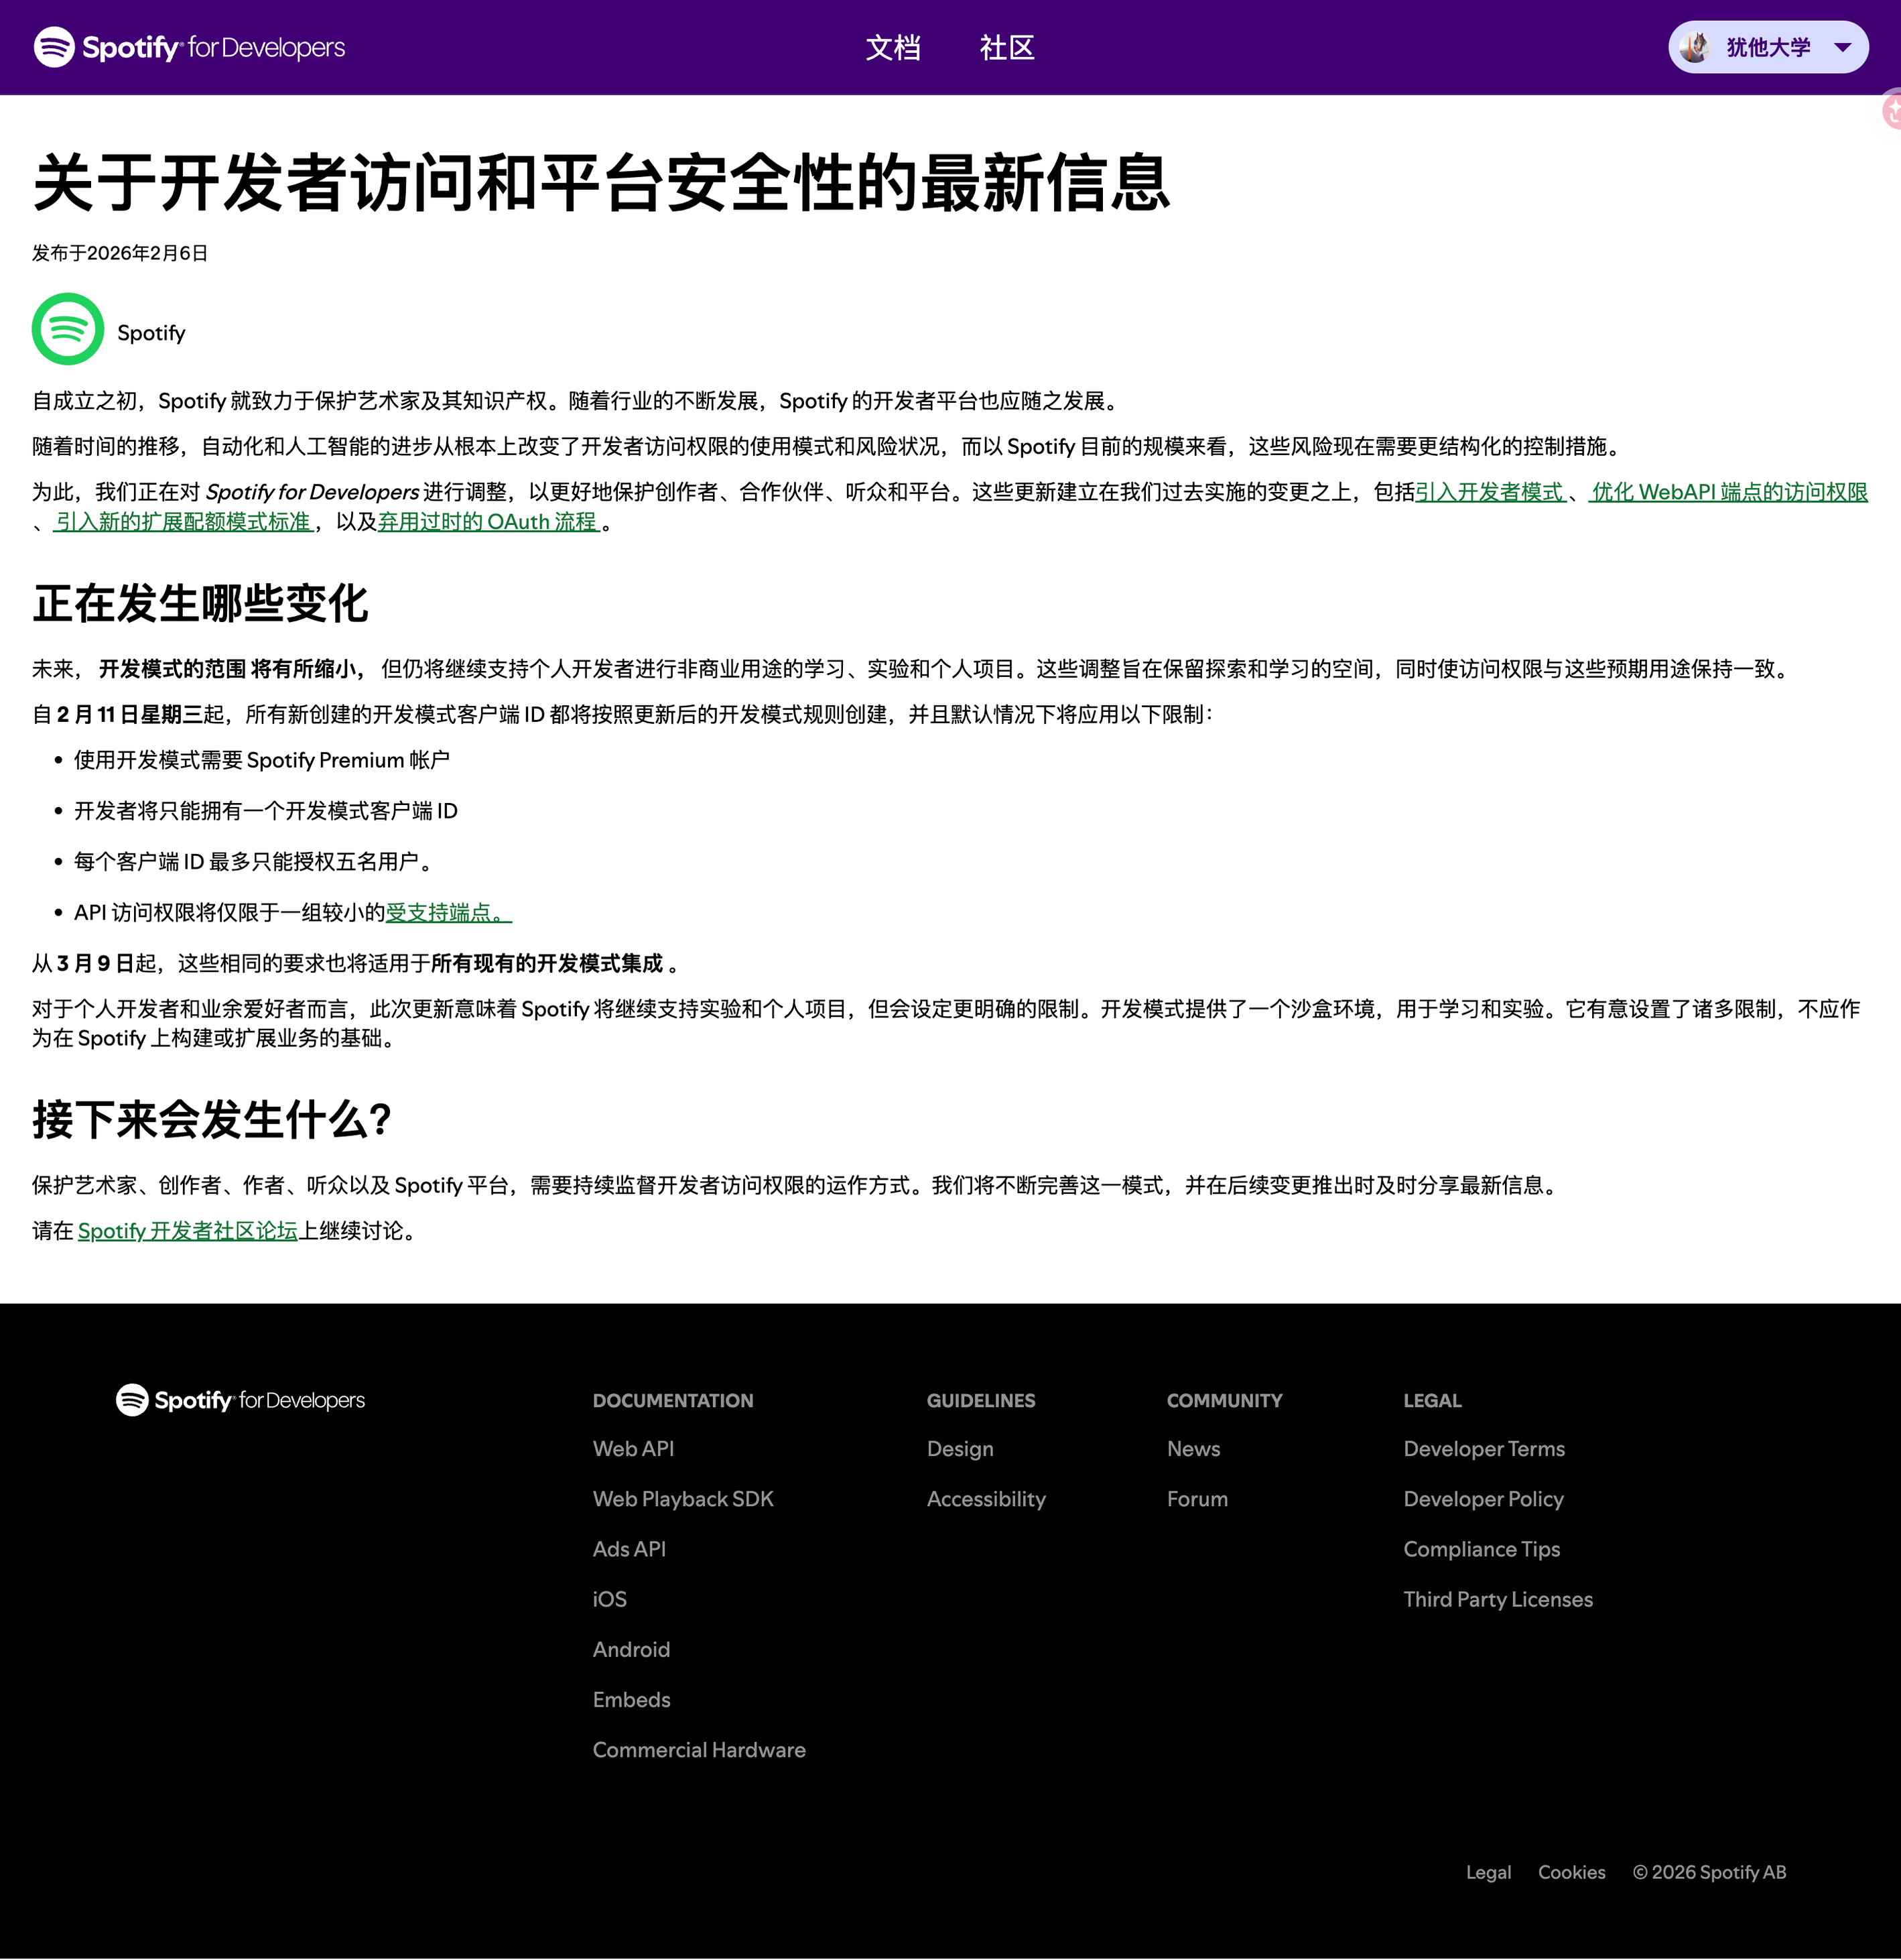The image size is (1901, 1960).
Task: Open the 社区 navigation menu
Action: tap(1006, 47)
